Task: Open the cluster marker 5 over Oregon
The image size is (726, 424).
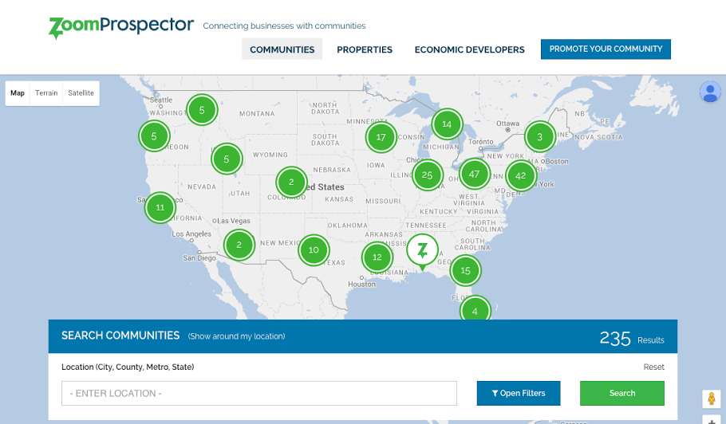Action: coord(154,136)
